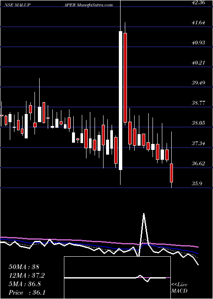This screenshot has width=213, height=299.
Task: Click the 39.49 price axis label
Action: coord(199,83)
